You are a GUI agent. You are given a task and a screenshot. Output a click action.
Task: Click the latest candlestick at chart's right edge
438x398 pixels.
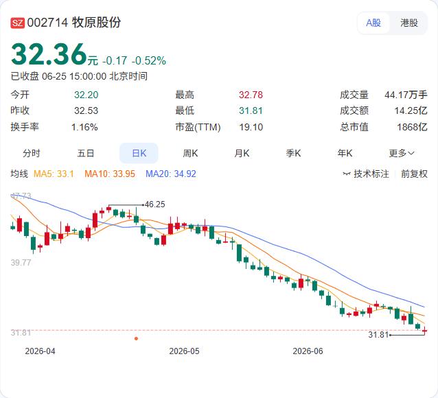click(x=424, y=331)
